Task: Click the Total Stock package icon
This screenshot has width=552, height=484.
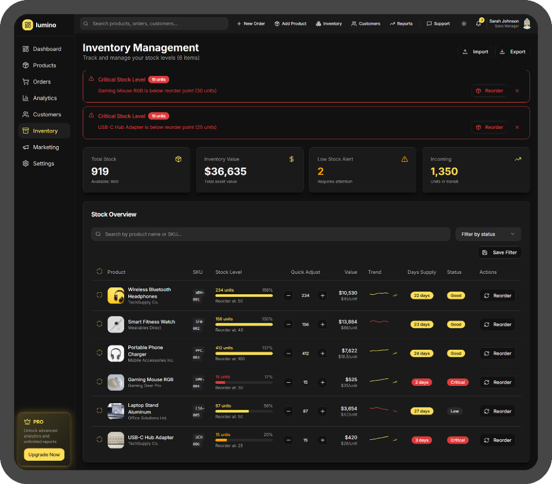Action: [178, 159]
